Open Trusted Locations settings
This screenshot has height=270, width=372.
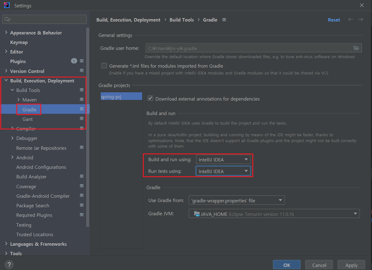(34, 234)
